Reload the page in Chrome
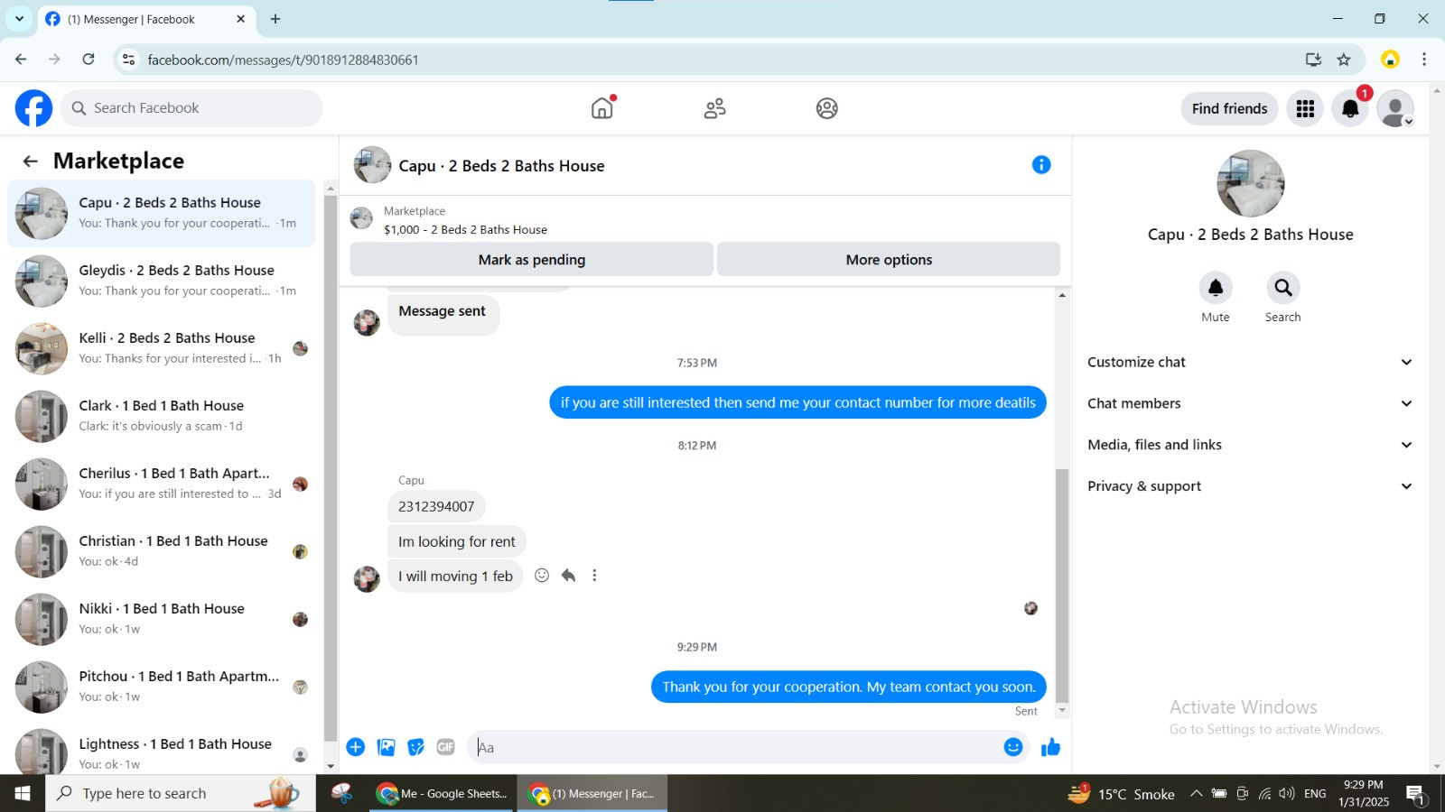 click(89, 60)
